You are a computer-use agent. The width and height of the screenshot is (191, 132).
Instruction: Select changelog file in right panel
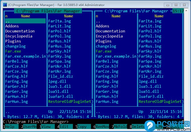pos(106,46)
